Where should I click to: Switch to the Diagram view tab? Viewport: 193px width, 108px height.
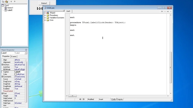(120, 99)
